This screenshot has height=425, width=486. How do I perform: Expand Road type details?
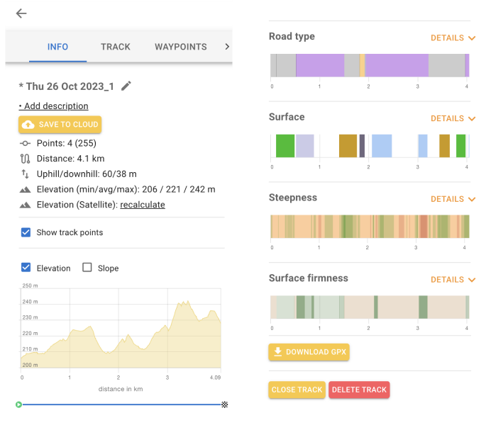(x=452, y=38)
